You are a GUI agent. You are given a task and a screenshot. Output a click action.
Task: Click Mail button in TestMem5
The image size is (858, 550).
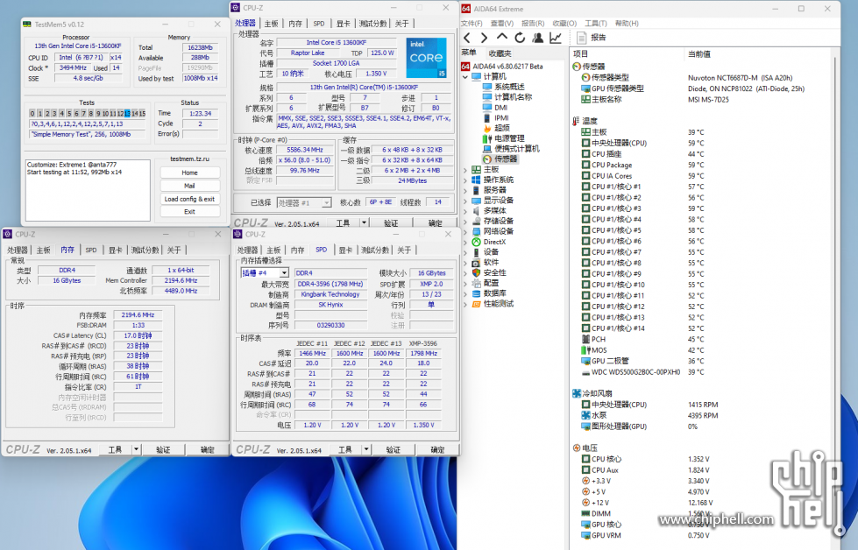tap(190, 186)
